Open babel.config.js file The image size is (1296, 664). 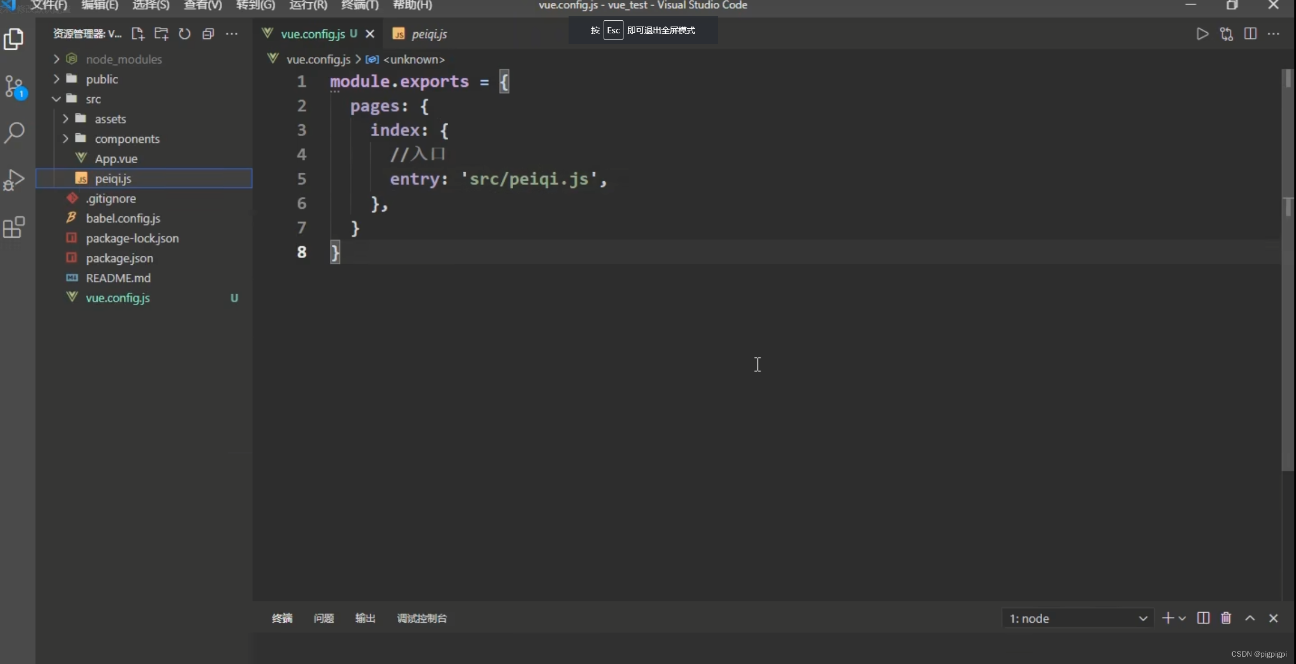(144, 218)
